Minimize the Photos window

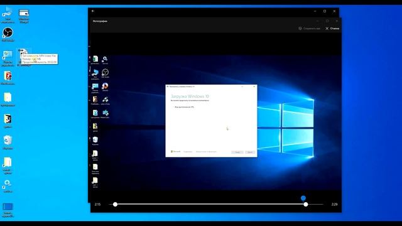click(315, 11)
